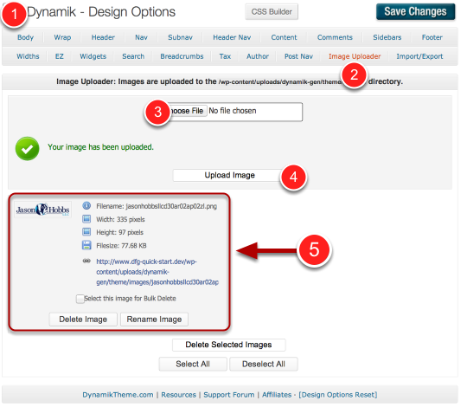The height and width of the screenshot is (407, 467).
Task: Click the Your image has been uploaded message
Action: tap(100, 147)
